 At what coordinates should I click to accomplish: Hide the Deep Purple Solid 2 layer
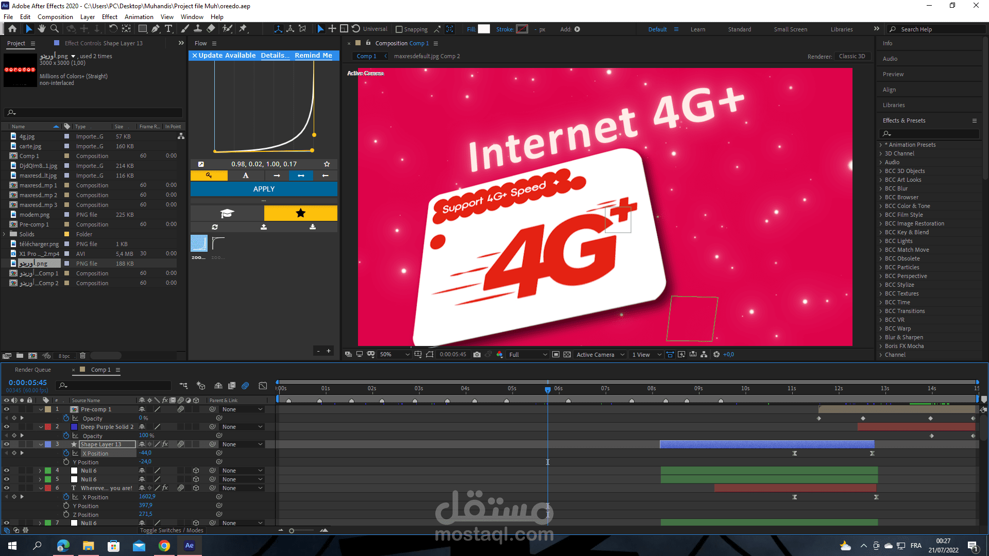(x=7, y=427)
